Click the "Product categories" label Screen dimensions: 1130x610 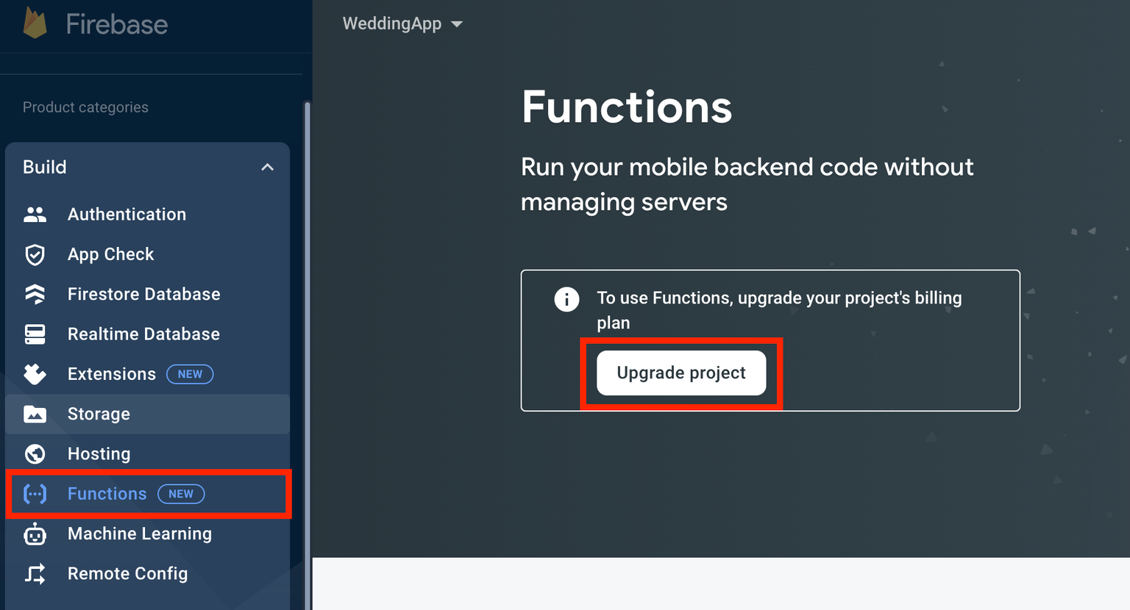[85, 107]
